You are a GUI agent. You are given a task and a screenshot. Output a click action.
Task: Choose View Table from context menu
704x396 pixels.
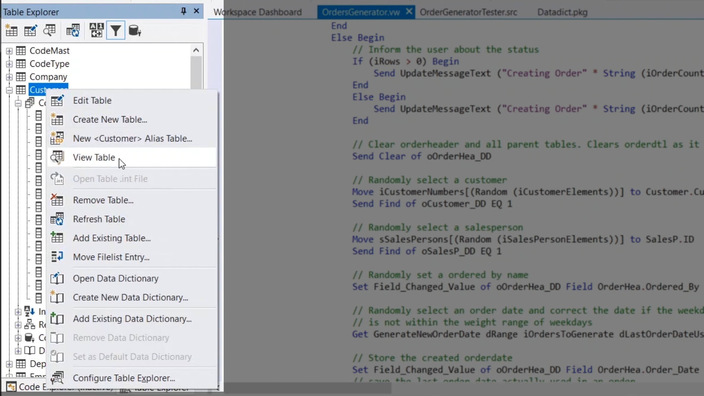click(x=94, y=158)
